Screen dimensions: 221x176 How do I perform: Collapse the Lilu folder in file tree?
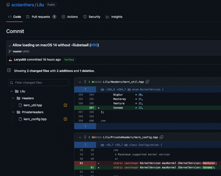12,91
